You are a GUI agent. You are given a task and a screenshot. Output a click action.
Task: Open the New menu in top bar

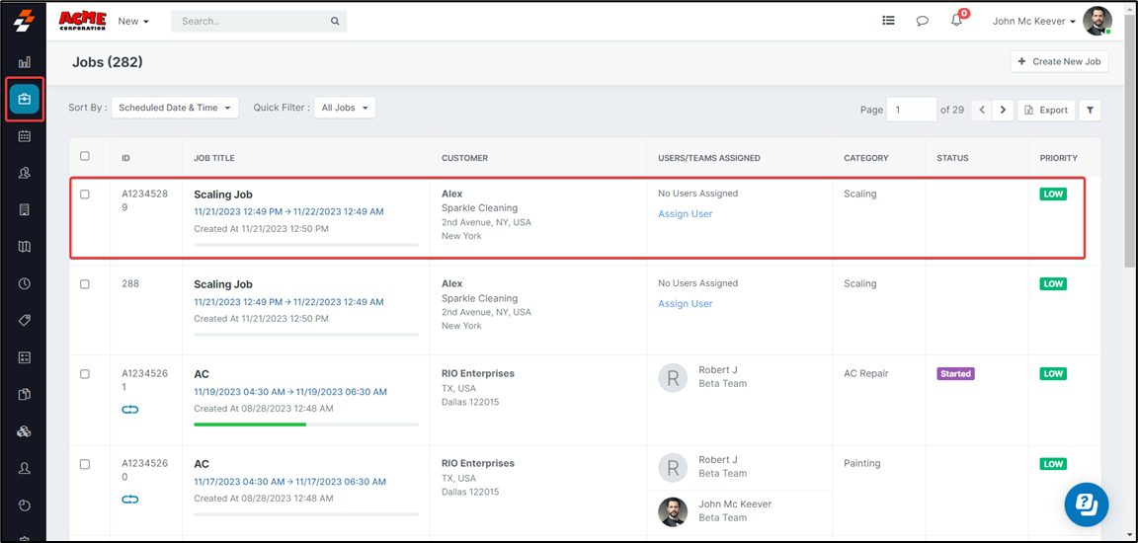tap(133, 21)
